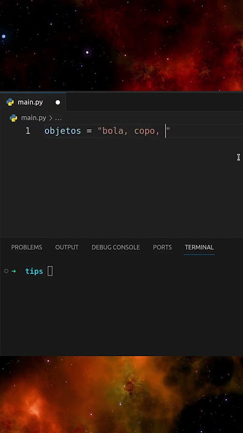
Task: Click the Python icon in the main.py tab
Action: click(x=10, y=102)
